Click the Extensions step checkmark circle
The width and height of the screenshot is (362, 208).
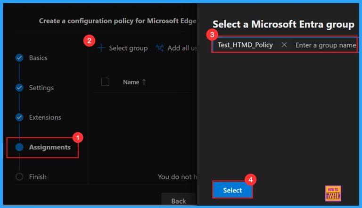click(x=19, y=117)
